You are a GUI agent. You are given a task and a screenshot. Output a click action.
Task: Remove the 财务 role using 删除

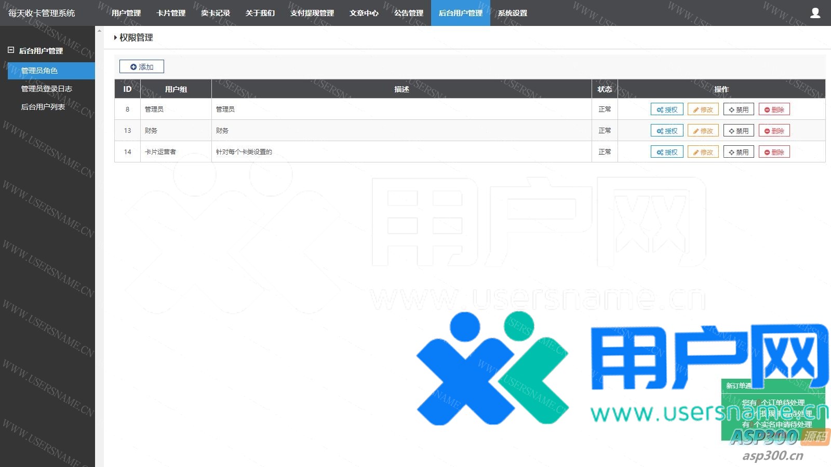tap(774, 131)
